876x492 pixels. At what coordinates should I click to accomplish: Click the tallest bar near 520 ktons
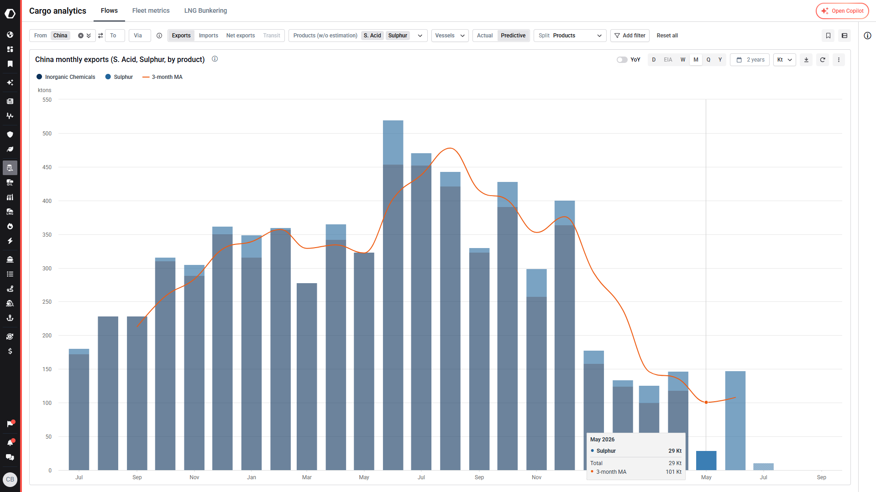pos(393,295)
